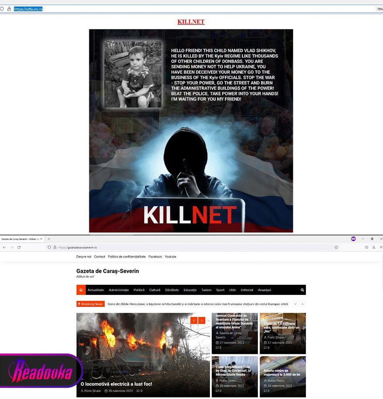
Task: Open the Pocket save icon in toolbar
Action: pos(366,247)
